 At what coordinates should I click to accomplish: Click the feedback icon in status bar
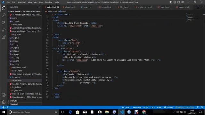pyautogui.click(x=197, y=107)
